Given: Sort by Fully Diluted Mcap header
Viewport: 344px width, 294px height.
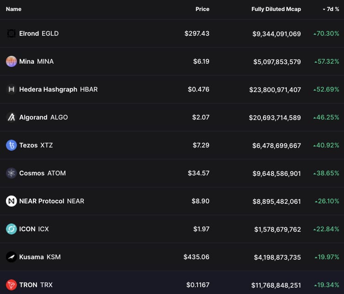Looking at the screenshot, I should point(276,9).
